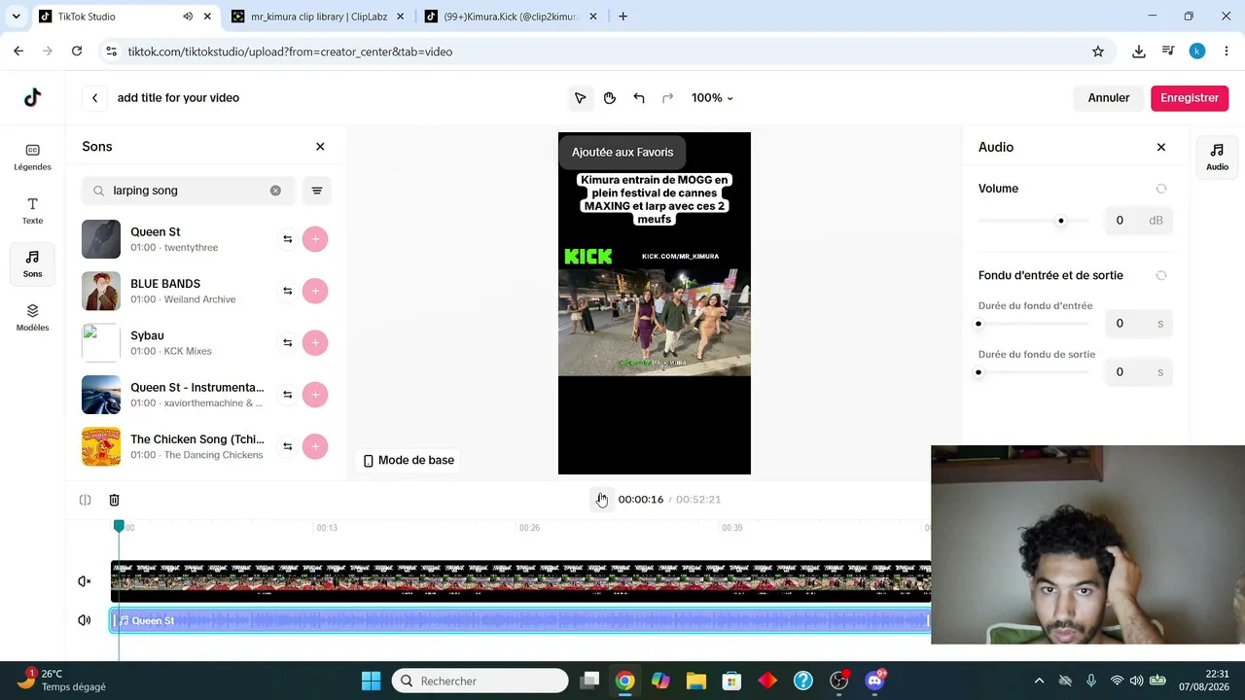This screenshot has width=1245, height=700.
Task: Preview the Queen St thumbnail
Action: [101, 239]
